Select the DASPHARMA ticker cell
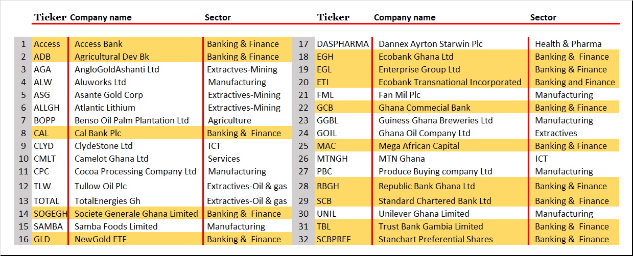 (342, 44)
